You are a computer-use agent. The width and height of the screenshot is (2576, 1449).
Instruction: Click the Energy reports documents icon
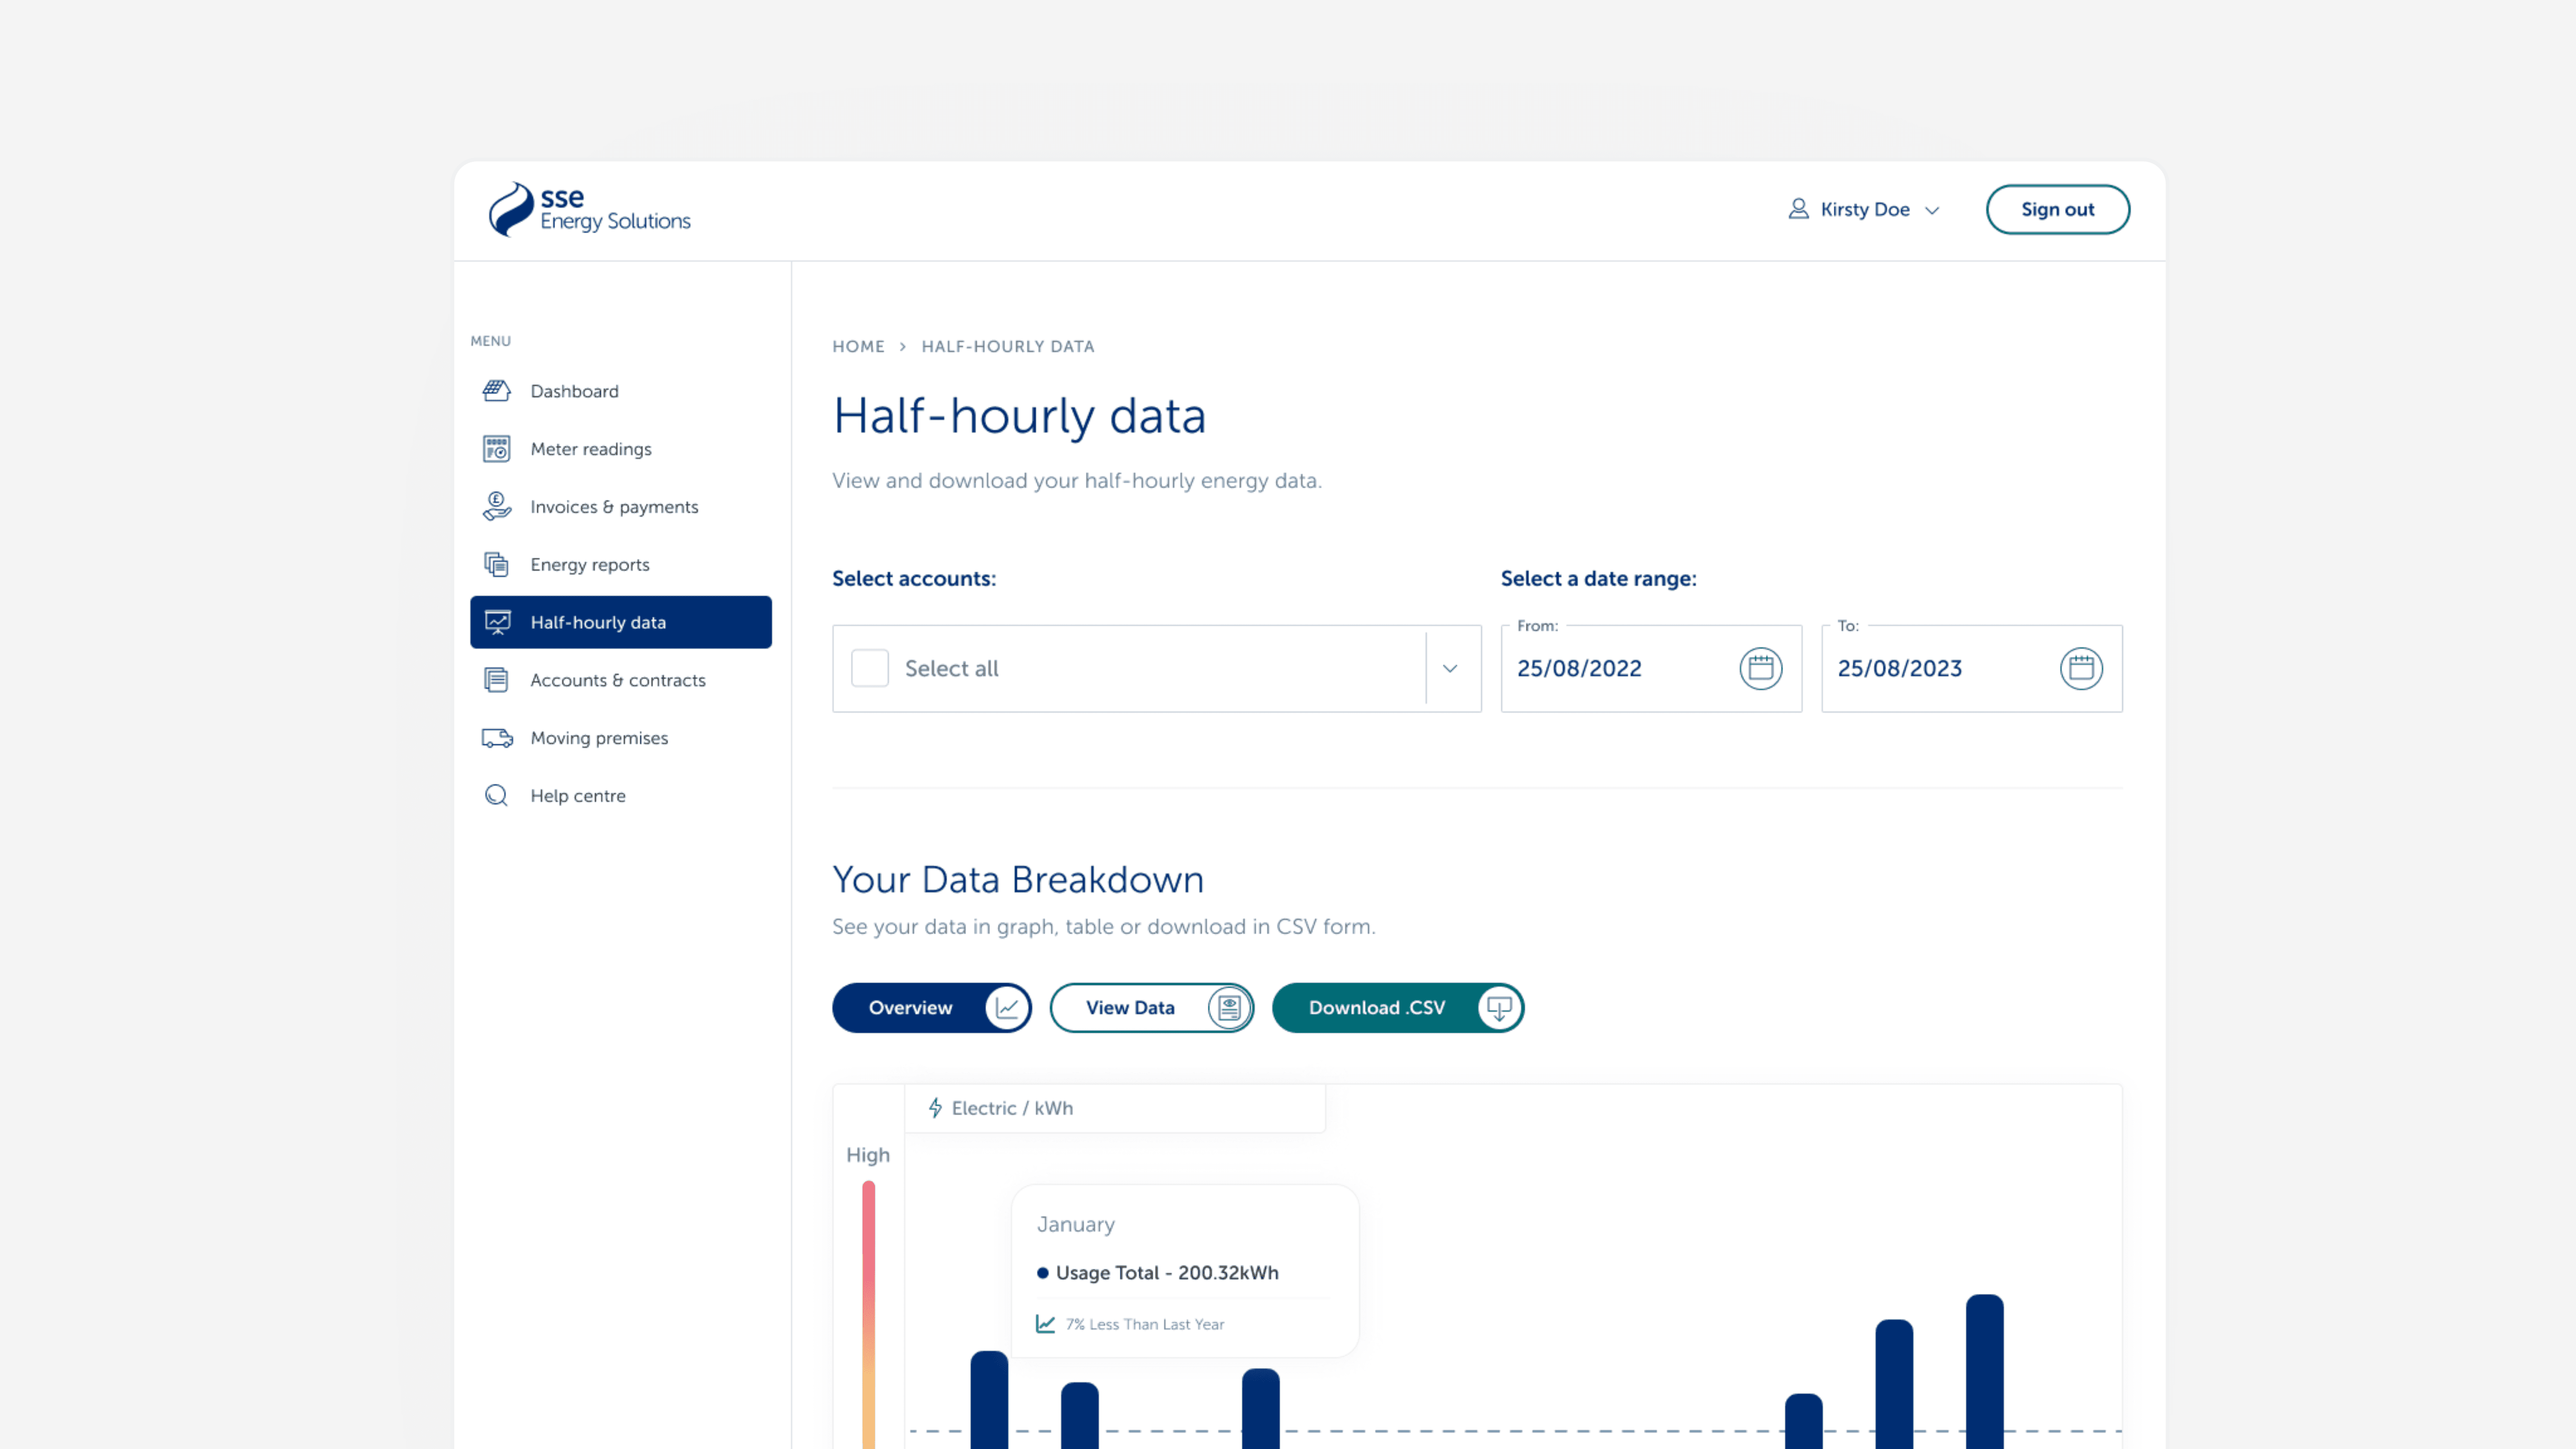[496, 565]
